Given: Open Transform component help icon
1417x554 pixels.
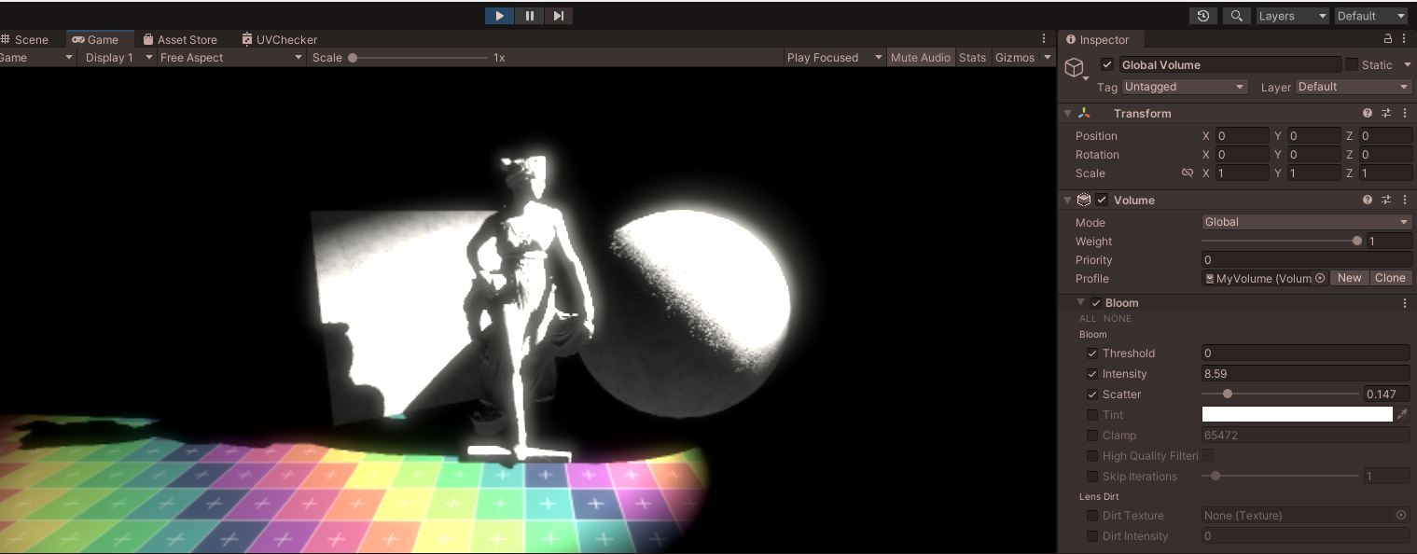Looking at the screenshot, I should click(1368, 113).
